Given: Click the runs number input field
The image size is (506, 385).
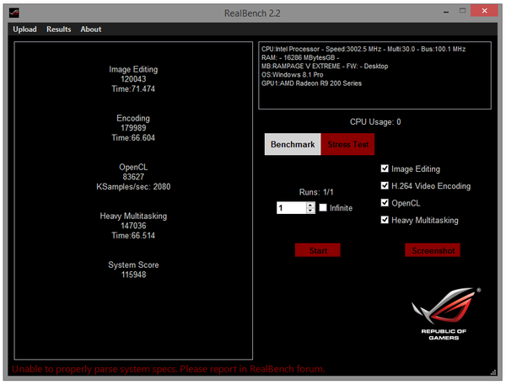Looking at the screenshot, I should [292, 207].
